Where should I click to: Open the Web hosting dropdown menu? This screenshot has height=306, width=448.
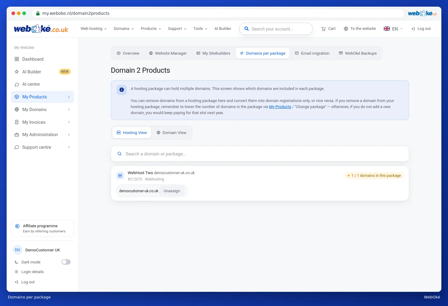tap(94, 29)
